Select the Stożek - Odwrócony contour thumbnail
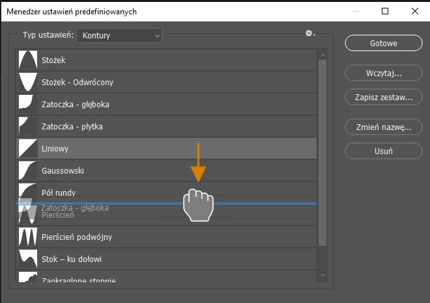Image resolution: width=430 pixels, height=303 pixels. click(x=28, y=82)
